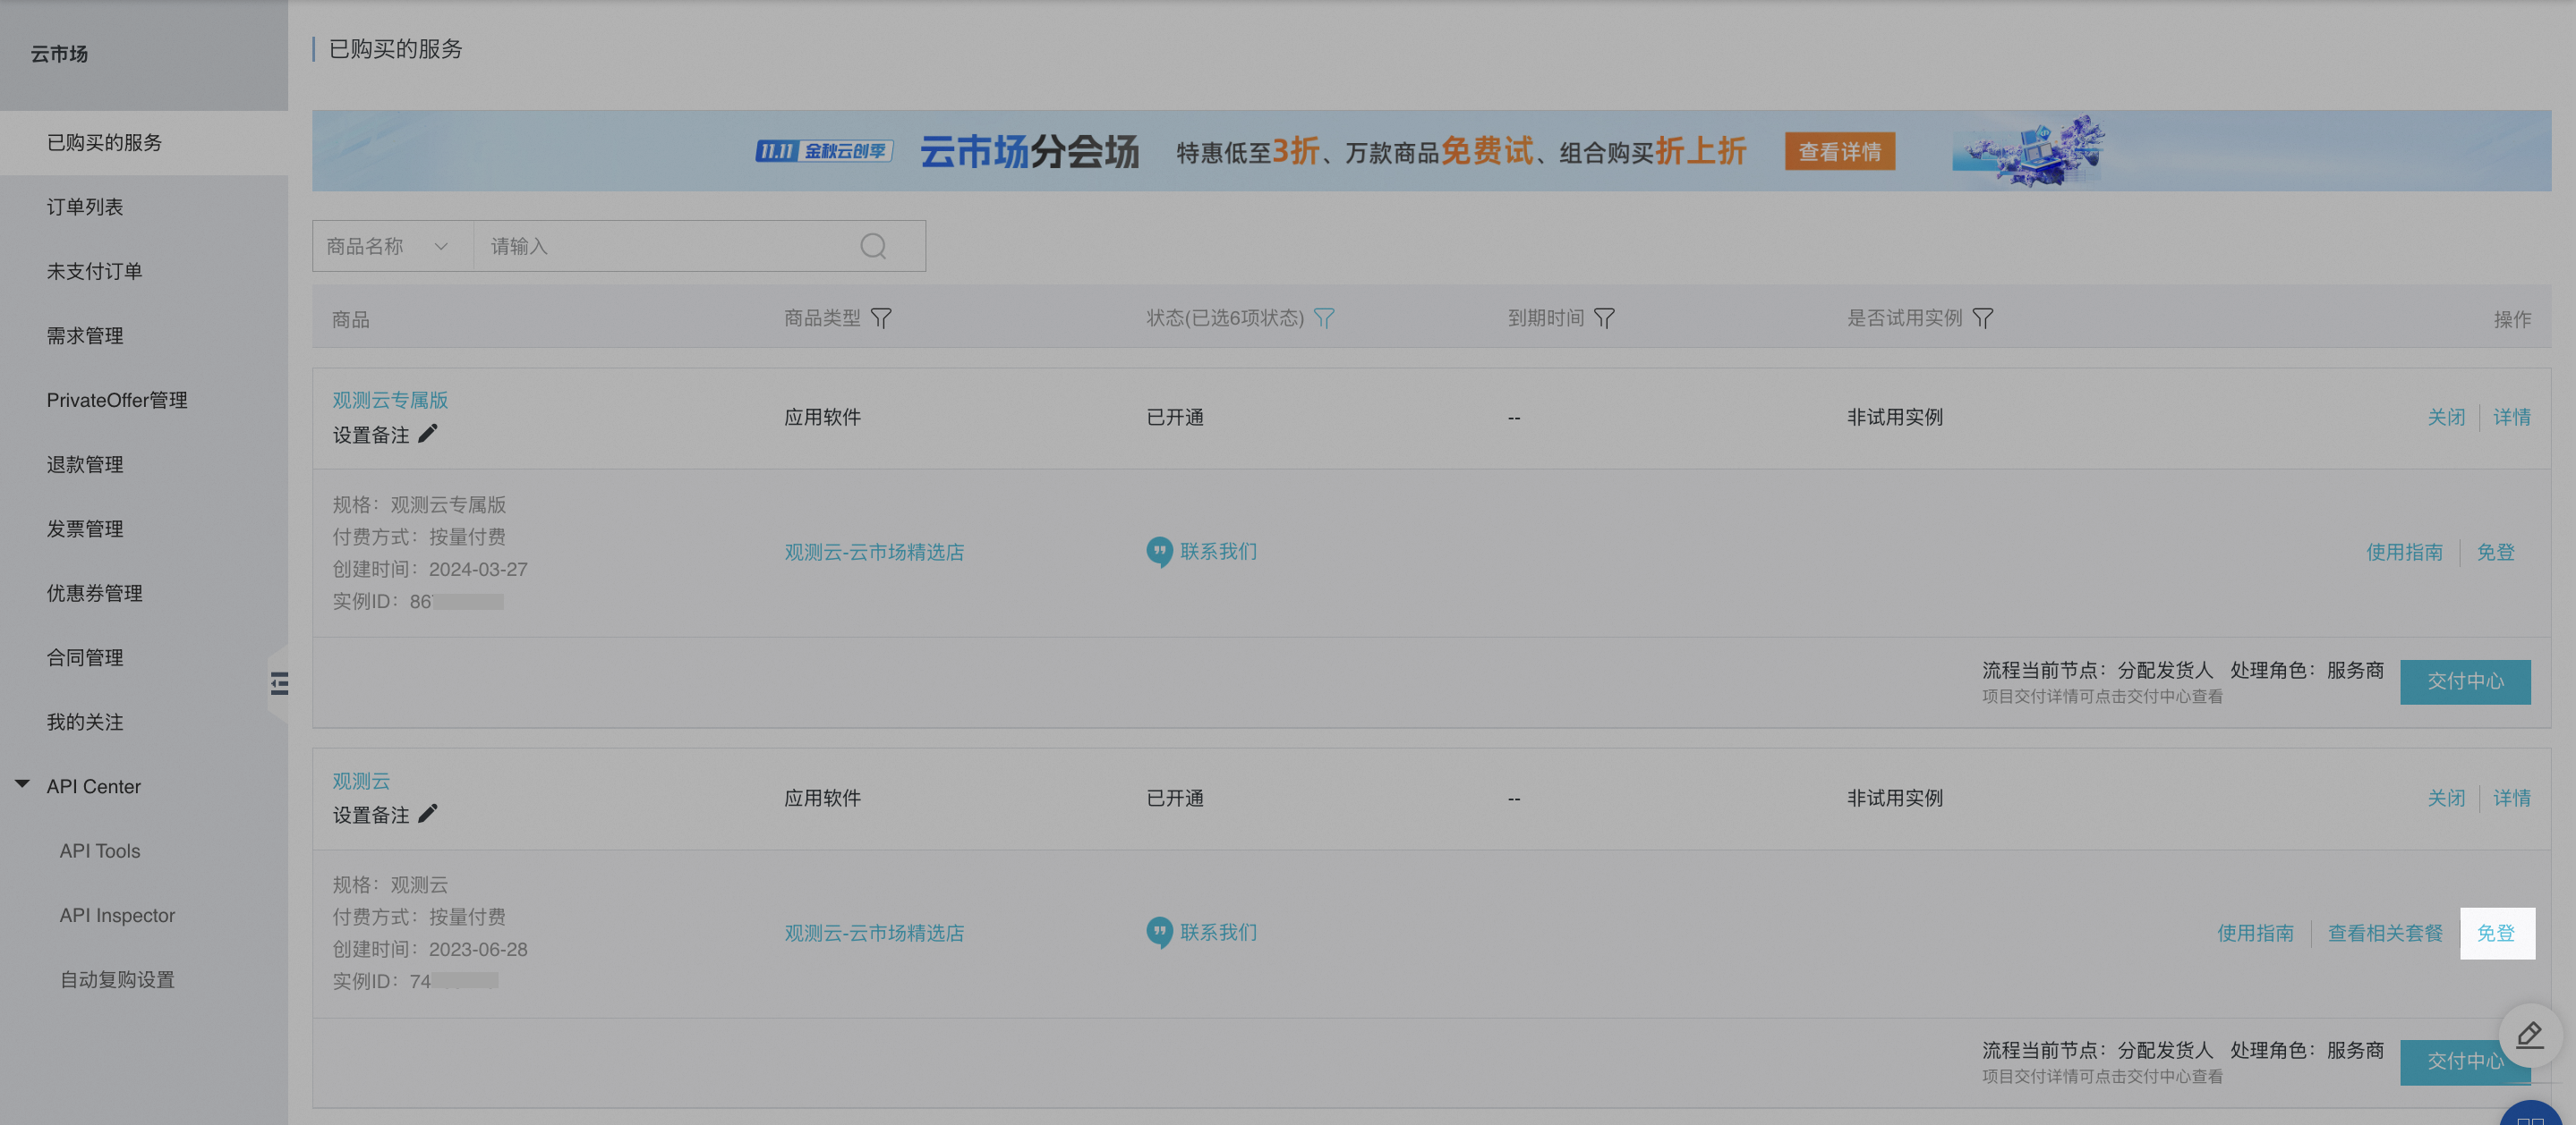2576x1125 pixels.
Task: Click the 创建时间 2024-03-27 text
Action: point(430,570)
